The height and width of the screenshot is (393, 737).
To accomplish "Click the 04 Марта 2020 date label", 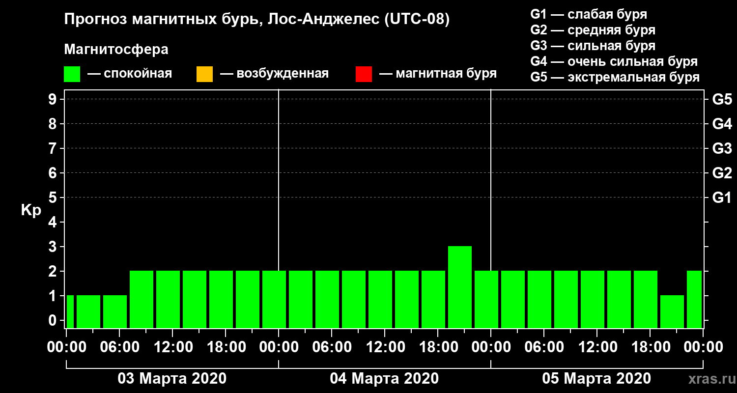I will click(384, 379).
